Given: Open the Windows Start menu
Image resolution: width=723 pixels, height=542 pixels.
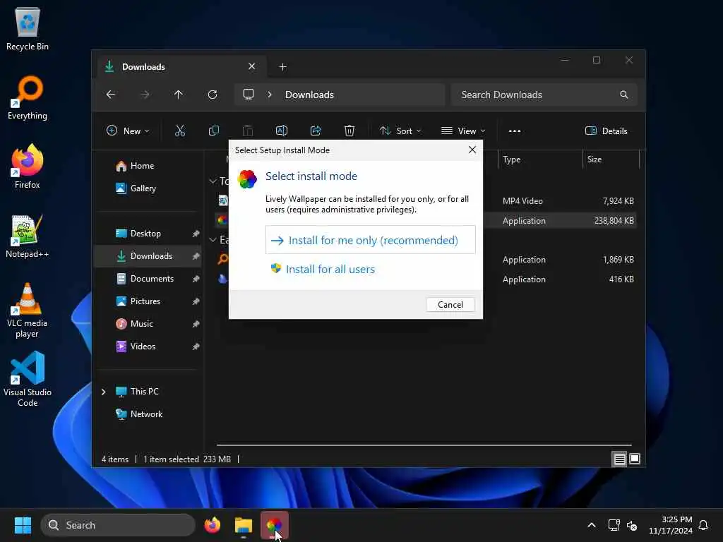Looking at the screenshot, I should point(23,525).
